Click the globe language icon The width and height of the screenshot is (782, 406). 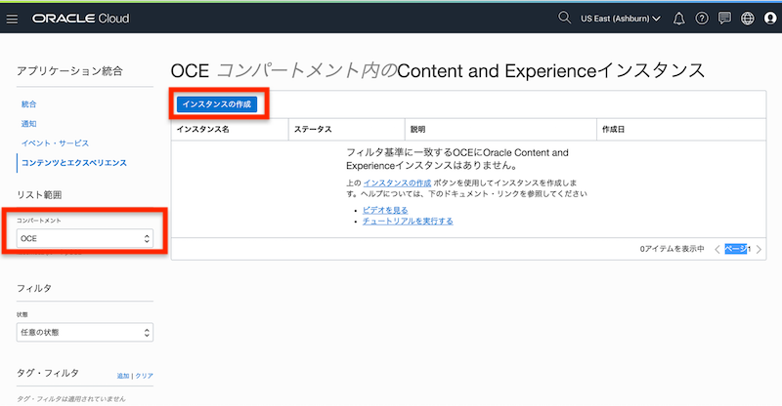(x=748, y=19)
